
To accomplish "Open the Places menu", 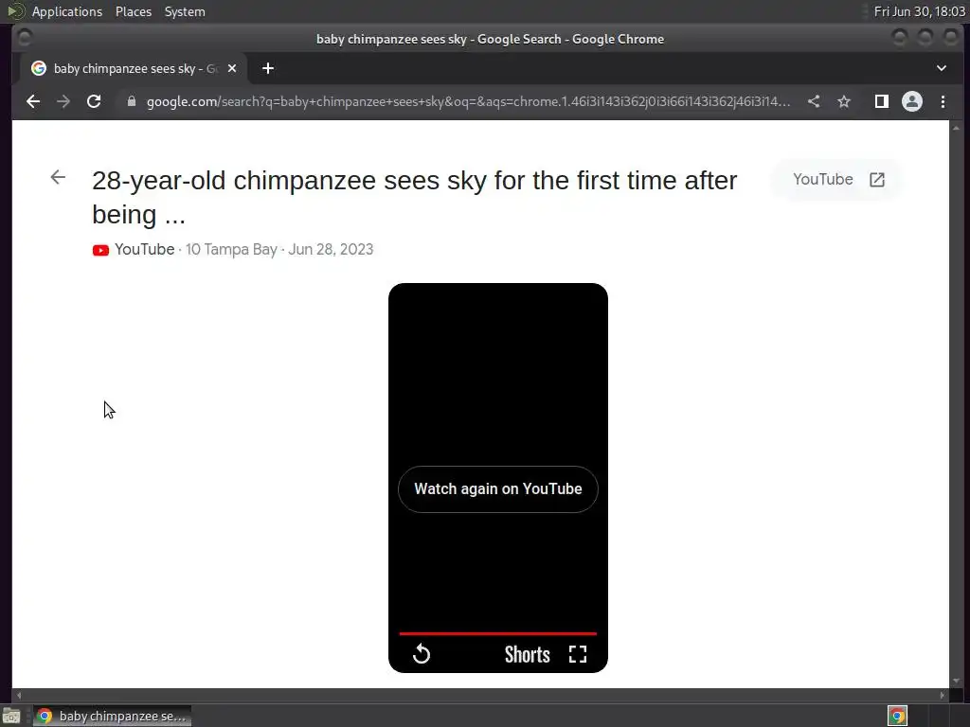I will (x=133, y=11).
